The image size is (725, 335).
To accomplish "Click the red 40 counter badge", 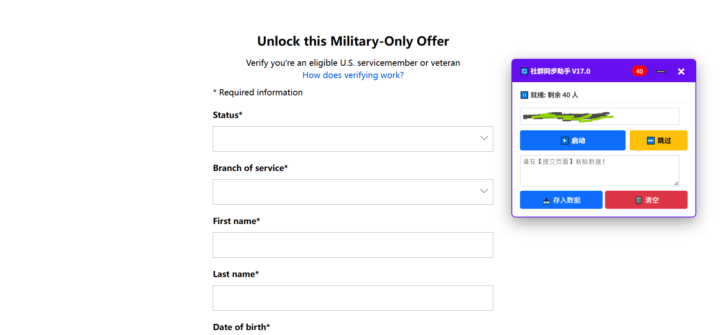I will click(639, 72).
